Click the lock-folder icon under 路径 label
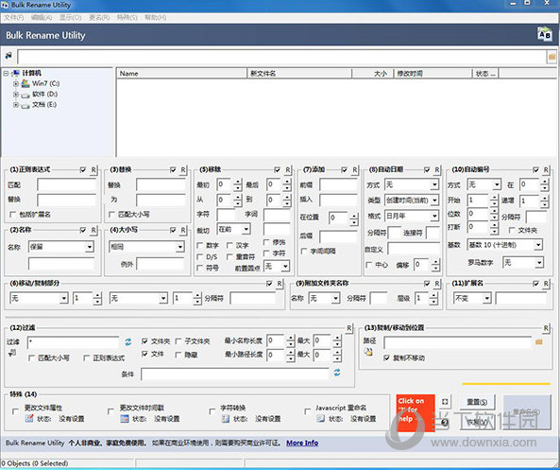This screenshot has height=470, width=560. [368, 353]
